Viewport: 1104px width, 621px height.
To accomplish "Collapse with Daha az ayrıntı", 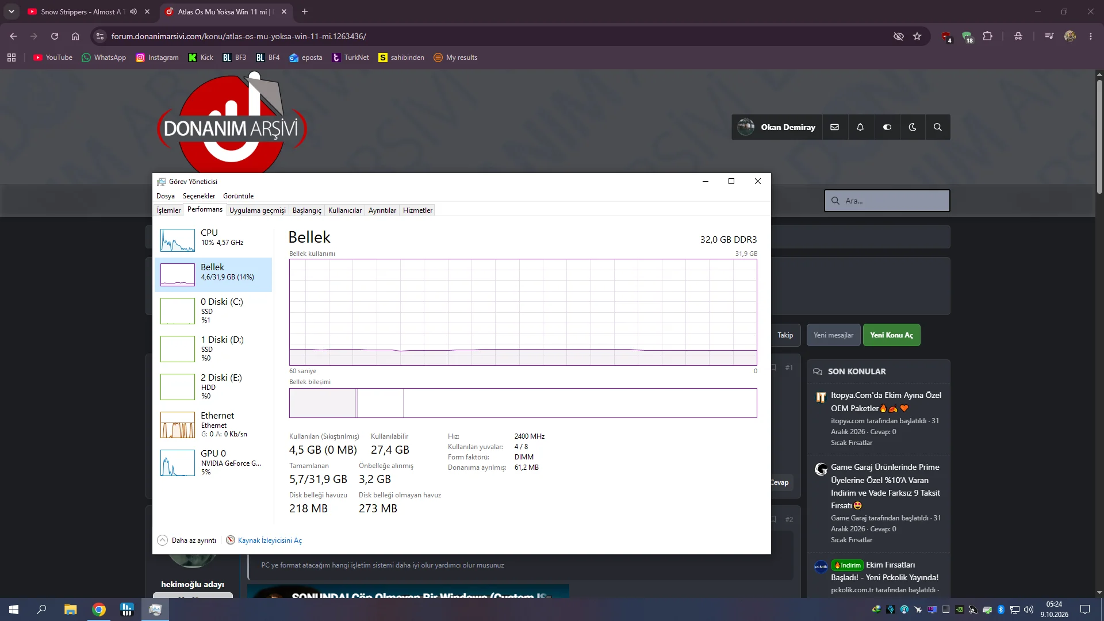I will (x=187, y=540).
